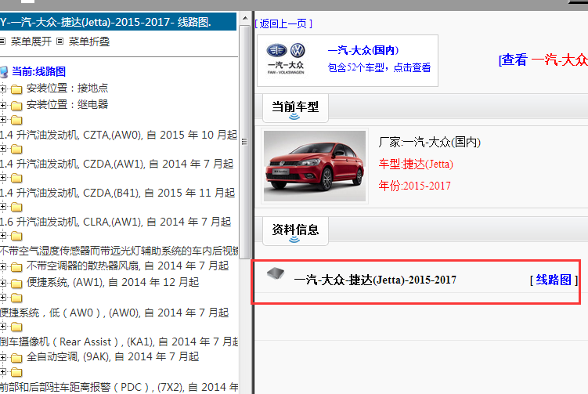Expand the 安装位置：继电器 tree node
Screen dimensions: 588x394
[x=2, y=106]
